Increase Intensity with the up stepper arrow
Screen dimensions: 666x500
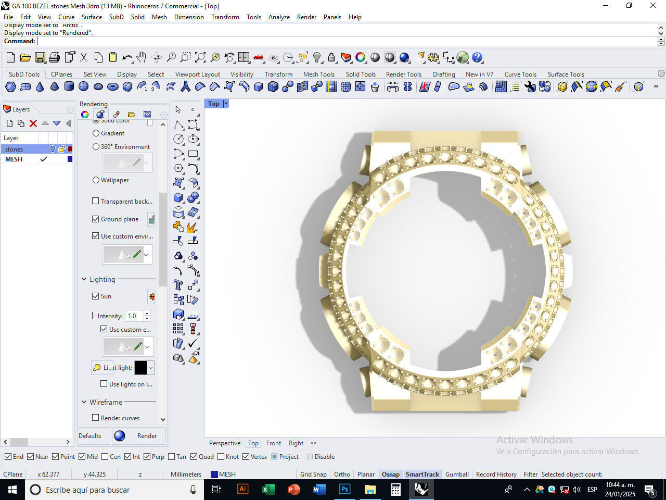147,314
